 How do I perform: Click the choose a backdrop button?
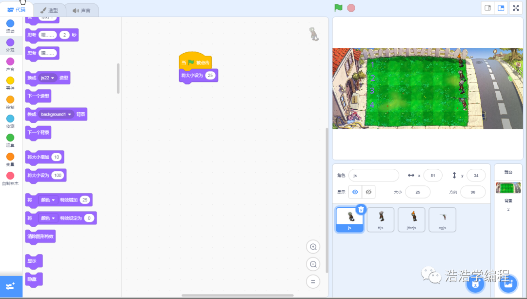[508, 284]
